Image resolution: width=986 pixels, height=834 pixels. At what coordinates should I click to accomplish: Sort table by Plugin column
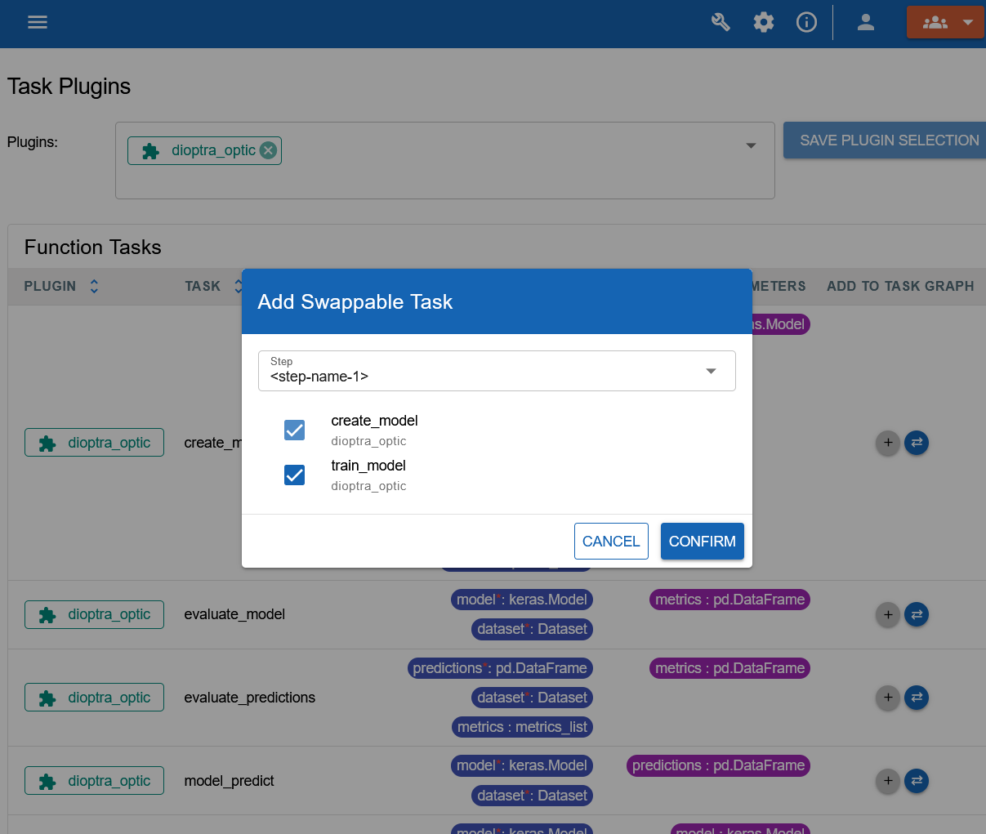[x=94, y=286]
